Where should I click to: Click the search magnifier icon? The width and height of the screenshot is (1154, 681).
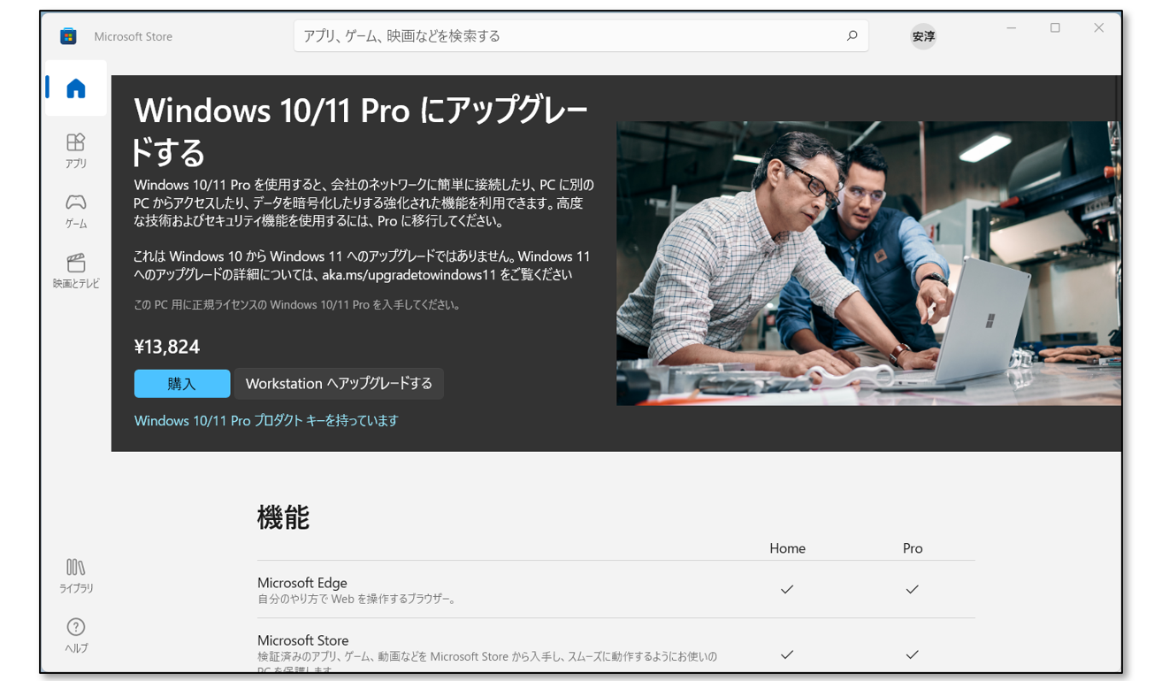pyautogui.click(x=852, y=36)
